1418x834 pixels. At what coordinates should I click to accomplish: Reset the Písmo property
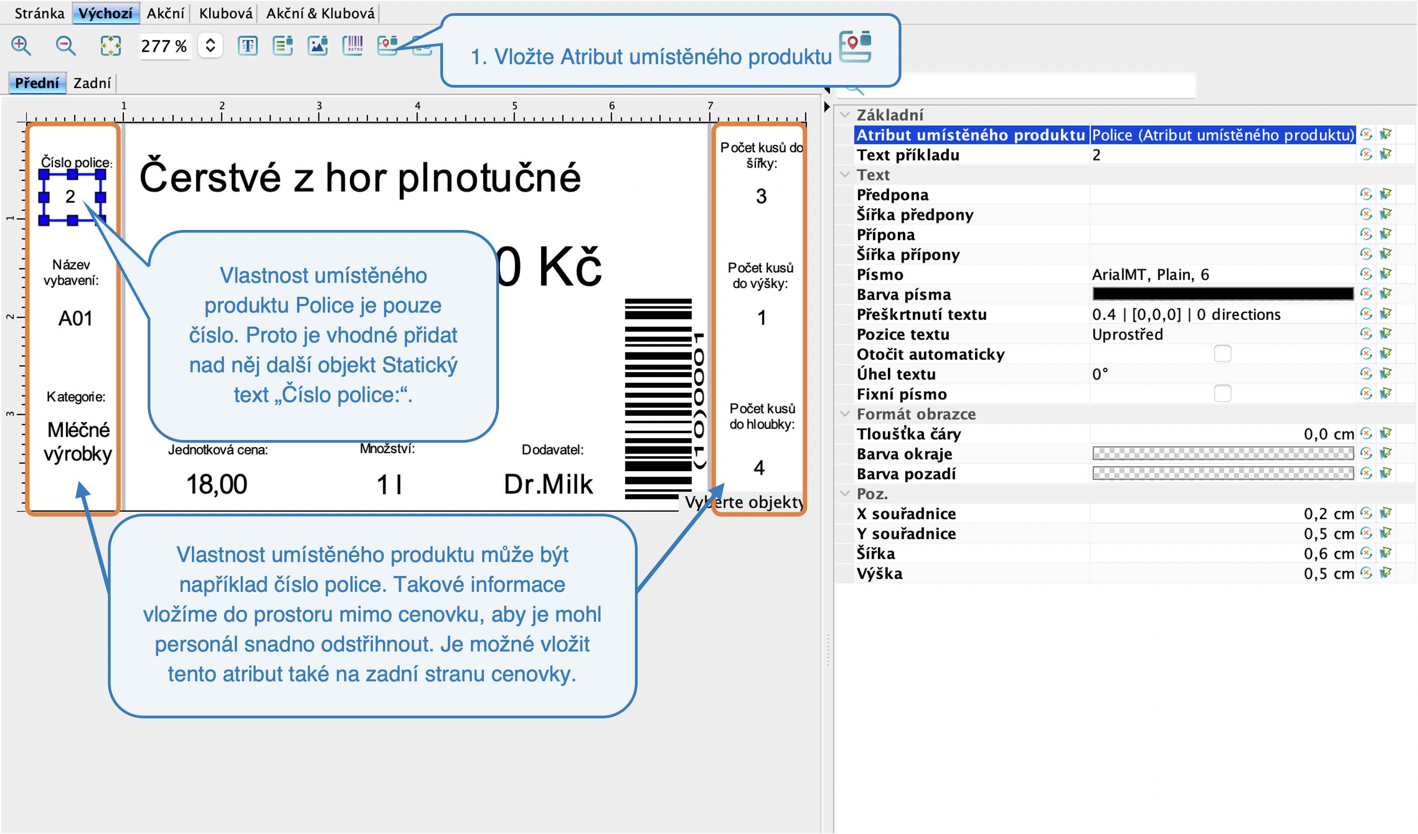click(x=1366, y=274)
